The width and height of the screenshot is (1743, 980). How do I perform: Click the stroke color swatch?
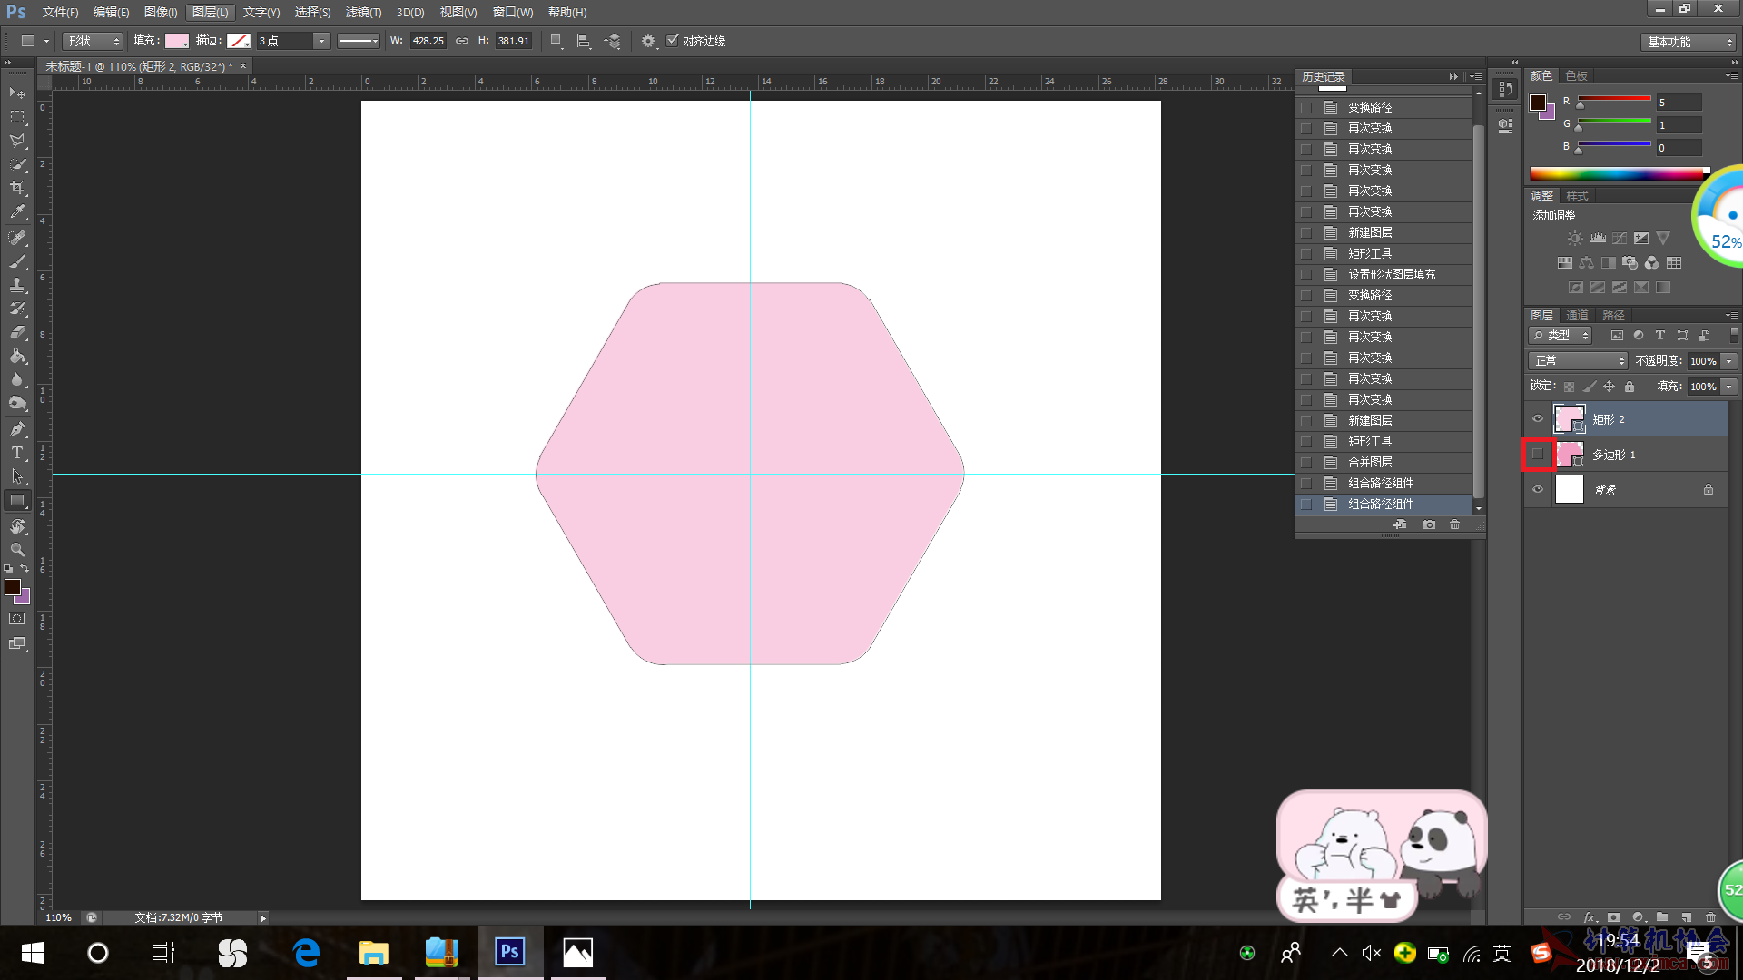tap(238, 41)
